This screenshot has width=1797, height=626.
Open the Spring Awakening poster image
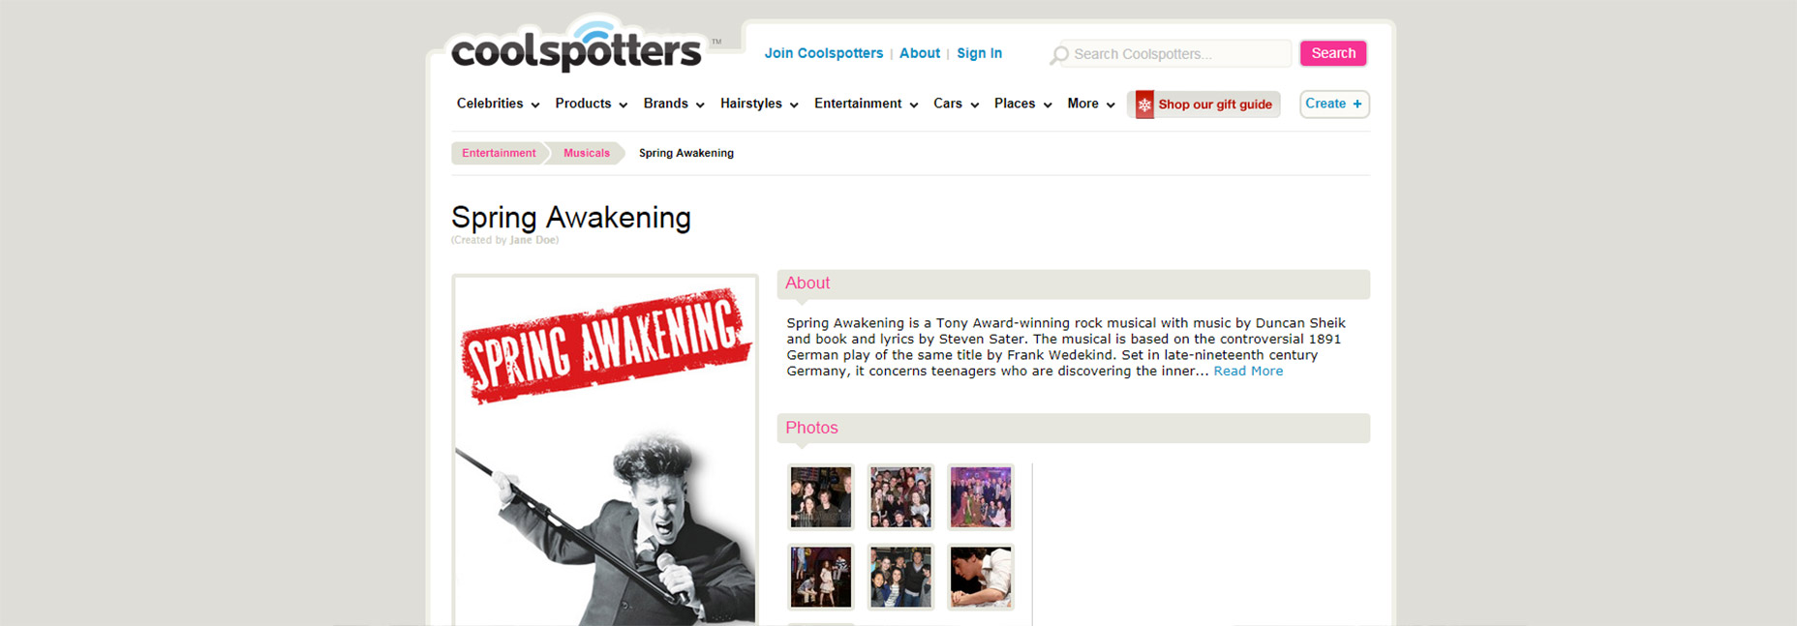pyautogui.click(x=605, y=451)
